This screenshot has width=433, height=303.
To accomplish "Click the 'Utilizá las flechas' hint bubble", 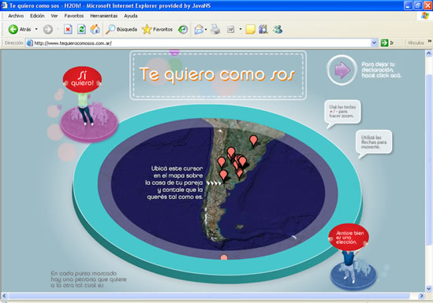I will 373,142.
